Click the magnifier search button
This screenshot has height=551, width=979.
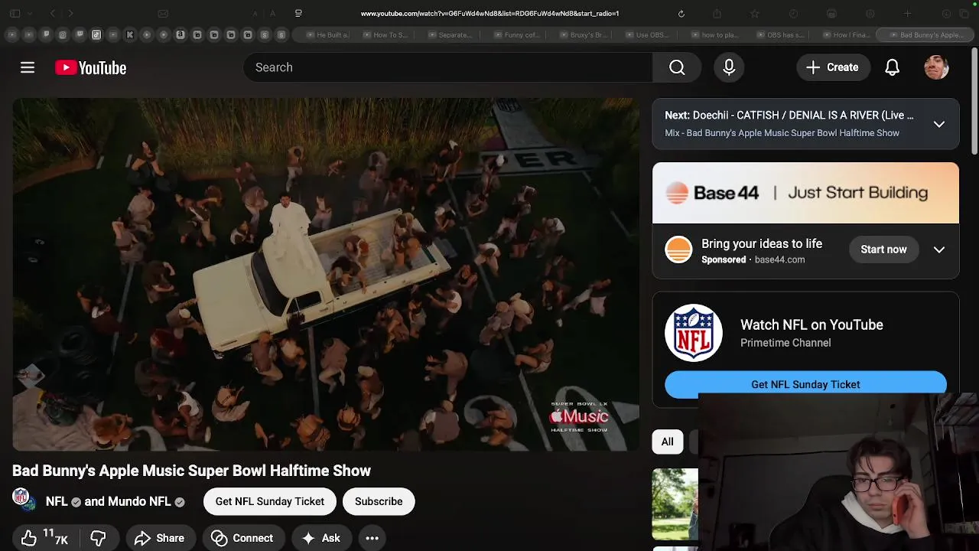(677, 67)
